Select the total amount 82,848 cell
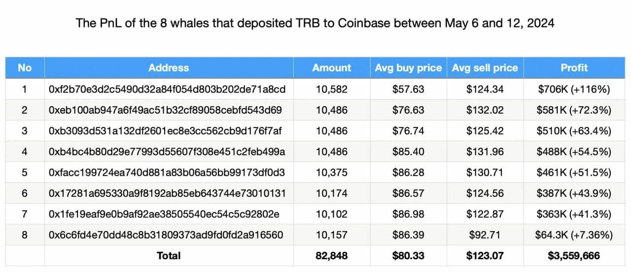 [332, 255]
